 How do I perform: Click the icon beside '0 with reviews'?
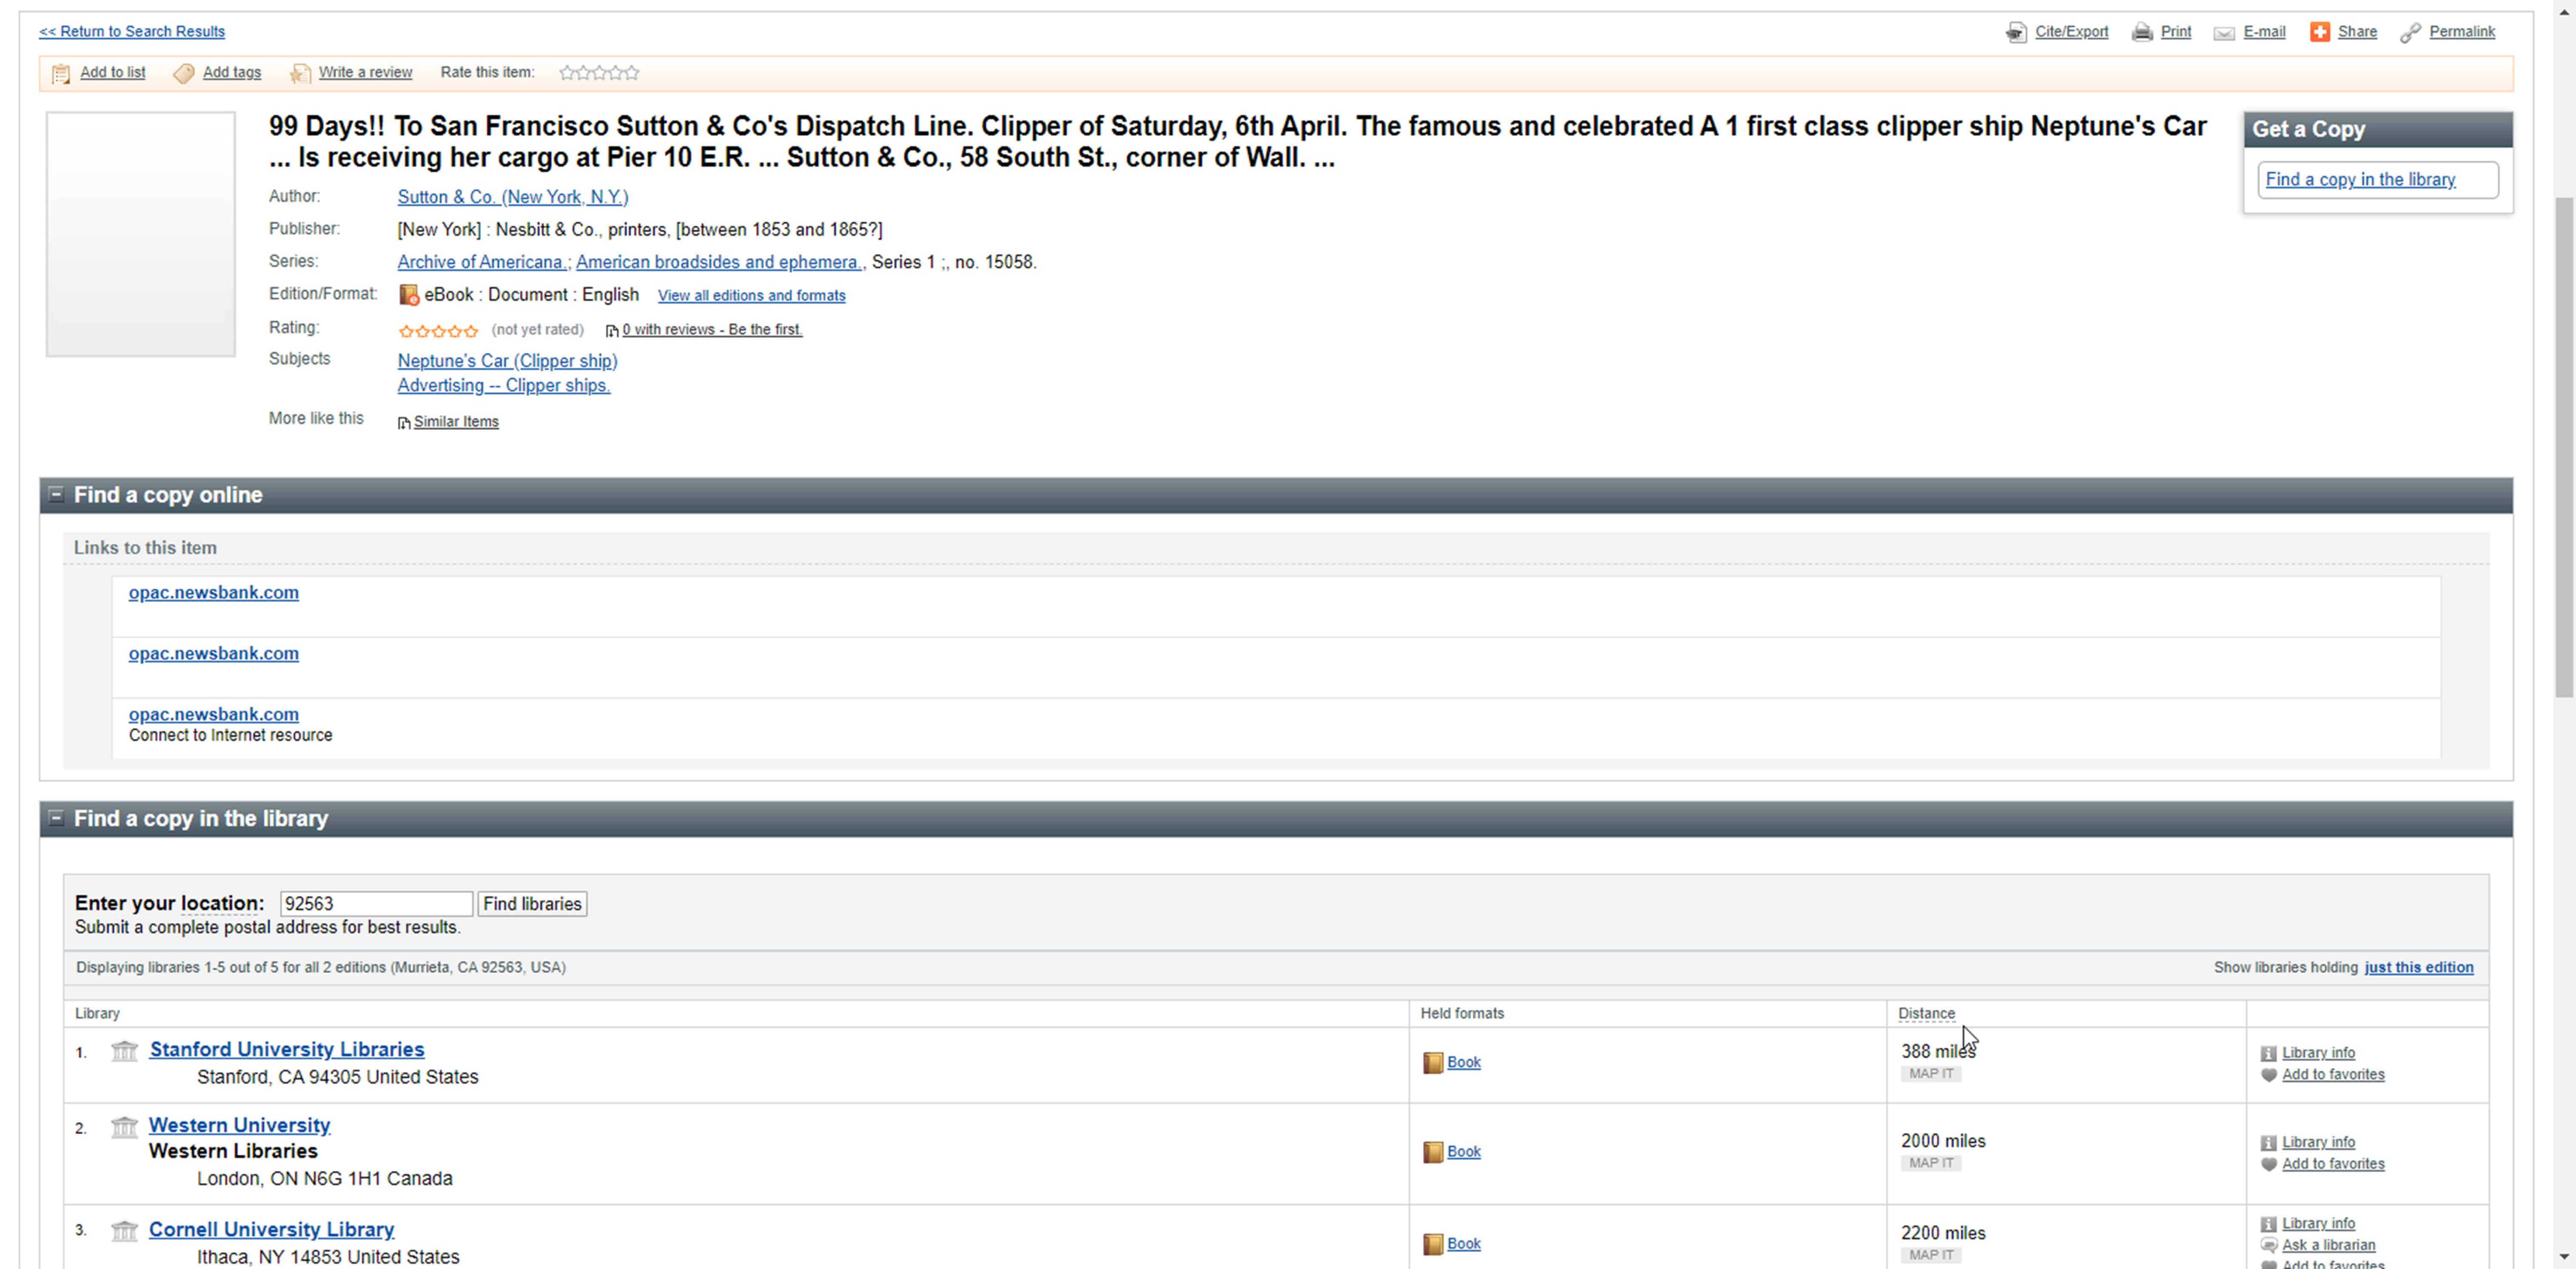612,331
